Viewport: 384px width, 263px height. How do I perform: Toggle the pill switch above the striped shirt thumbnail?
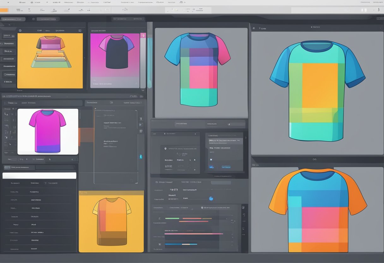(80, 31)
